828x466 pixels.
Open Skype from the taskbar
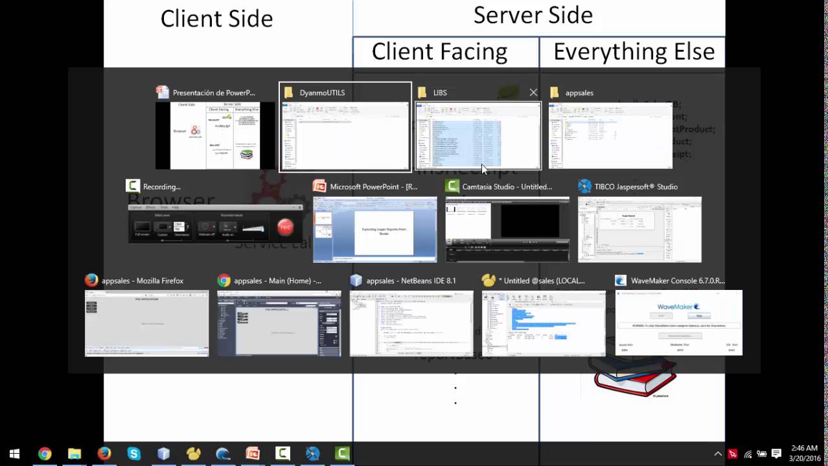pyautogui.click(x=134, y=454)
